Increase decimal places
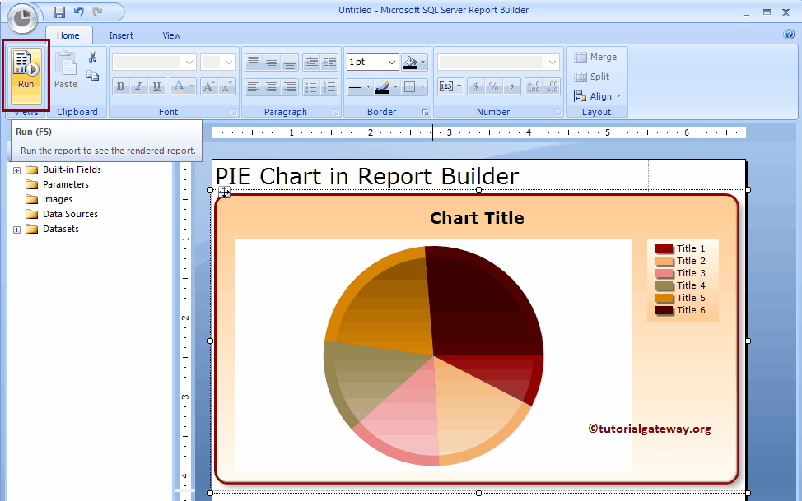 tap(534, 87)
